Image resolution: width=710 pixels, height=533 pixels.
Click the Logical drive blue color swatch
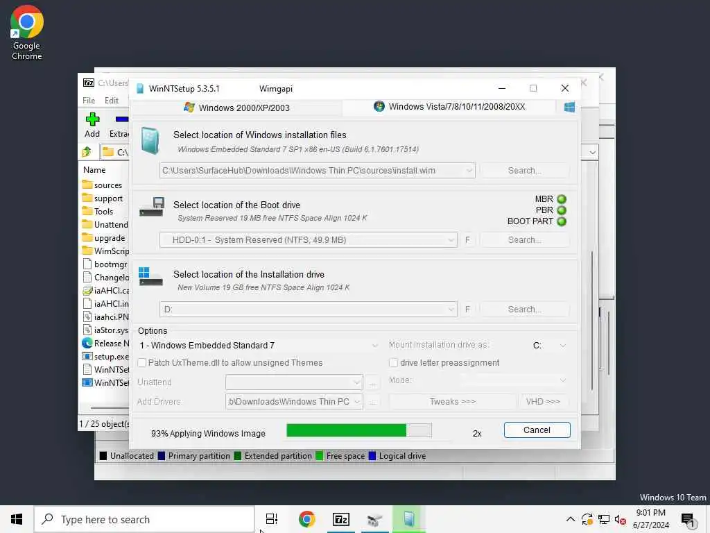[372, 455]
